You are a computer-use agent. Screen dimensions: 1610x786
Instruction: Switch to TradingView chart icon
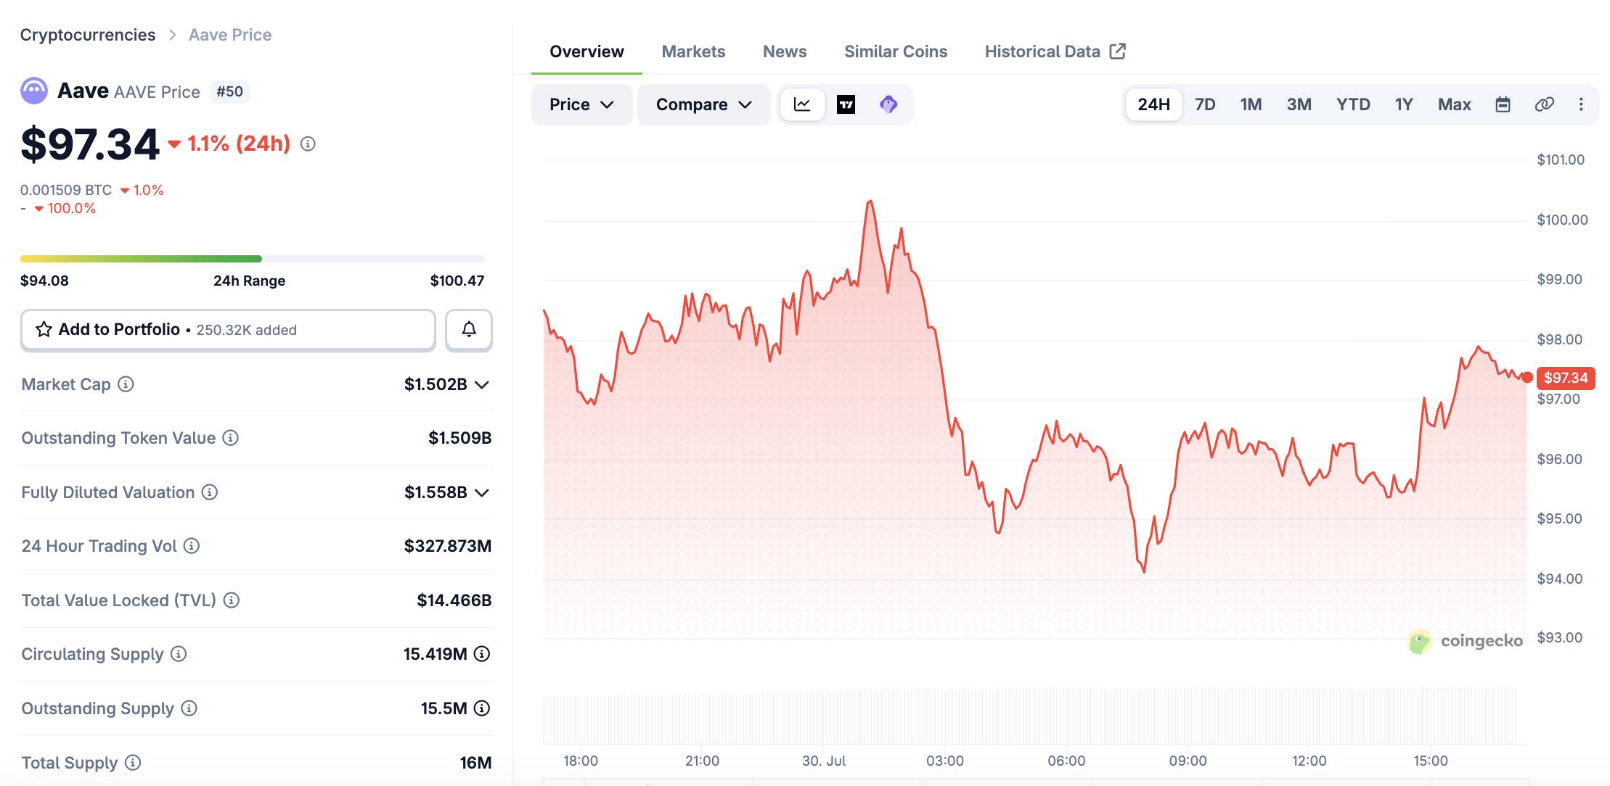[846, 104]
